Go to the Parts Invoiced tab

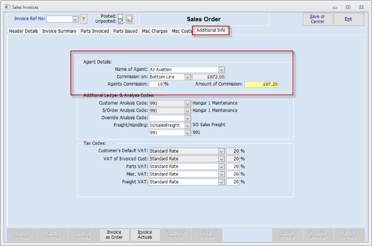94,31
